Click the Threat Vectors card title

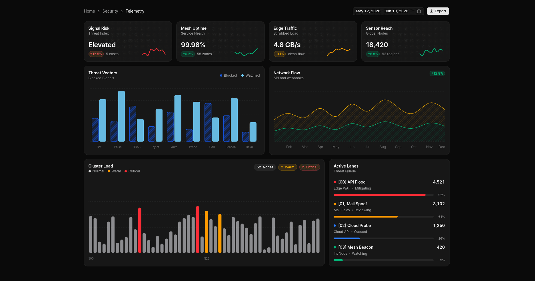103,73
